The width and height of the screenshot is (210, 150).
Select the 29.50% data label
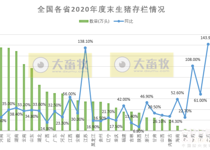click(154, 107)
